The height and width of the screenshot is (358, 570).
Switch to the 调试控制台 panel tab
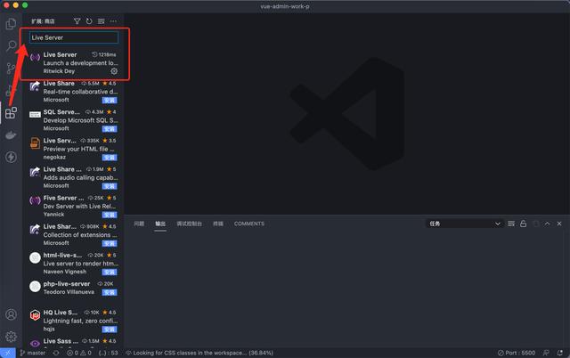189,224
